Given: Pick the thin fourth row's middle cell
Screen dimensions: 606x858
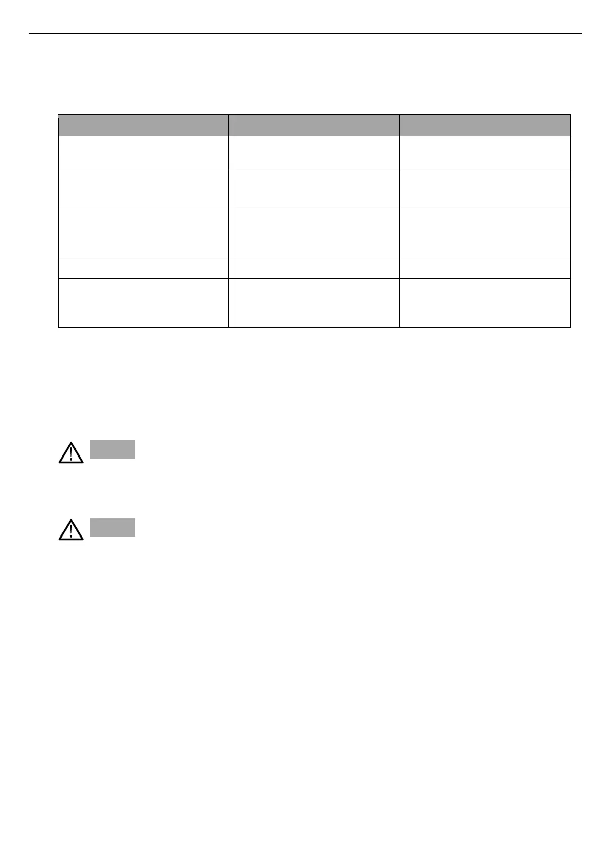Looking at the screenshot, I should [x=314, y=267].
